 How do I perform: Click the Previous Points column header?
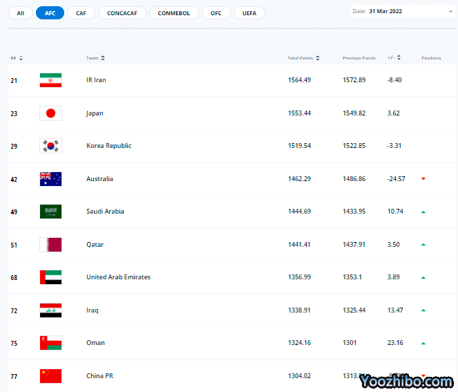click(359, 58)
